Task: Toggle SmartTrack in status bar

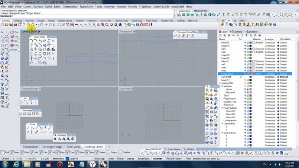Action: [143, 159]
